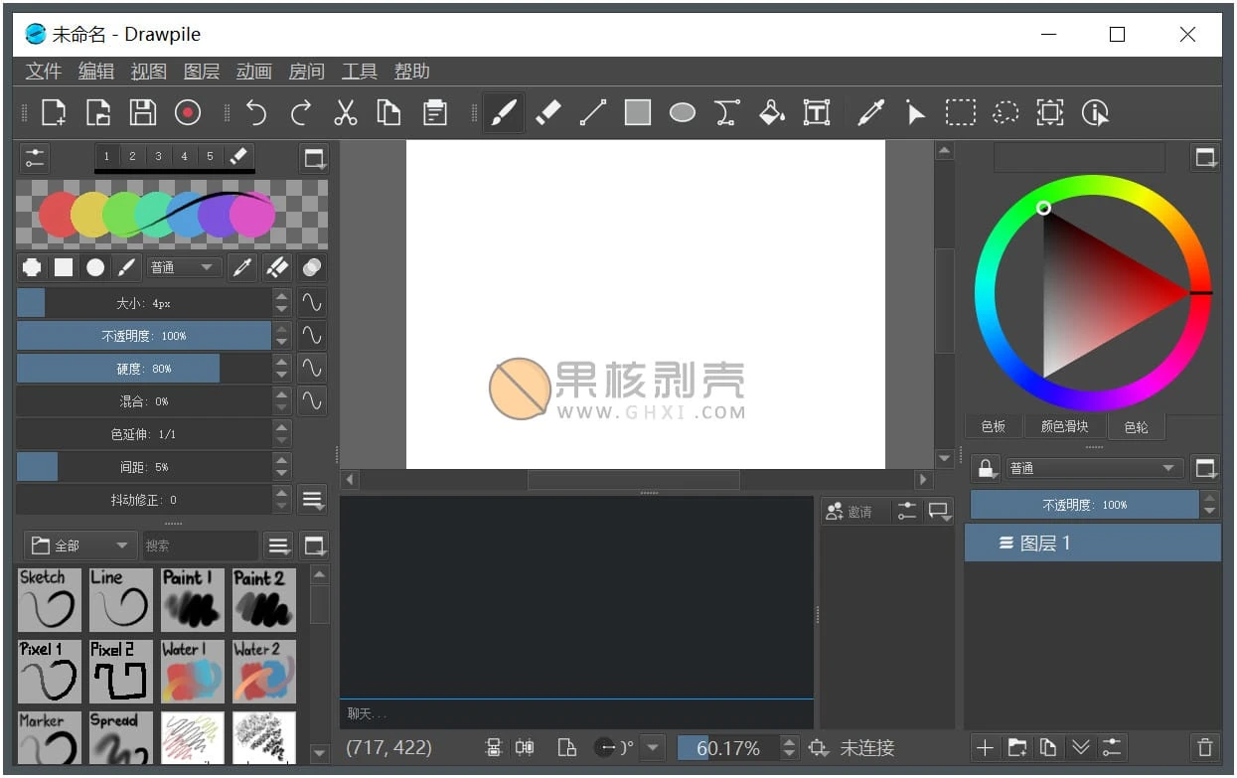
Task: Start recording with the red record icon
Action: point(188,112)
